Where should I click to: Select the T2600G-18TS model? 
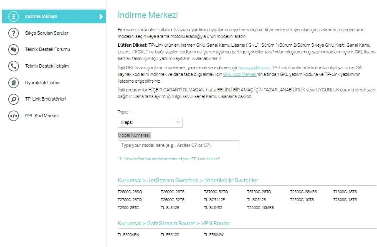coord(345,200)
